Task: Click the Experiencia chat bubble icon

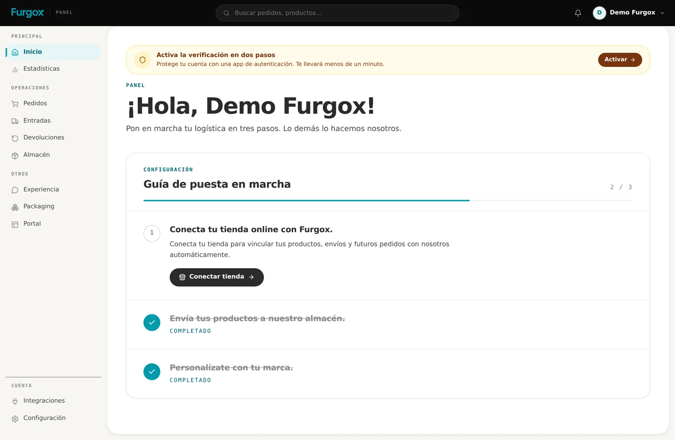Action: tap(15, 190)
